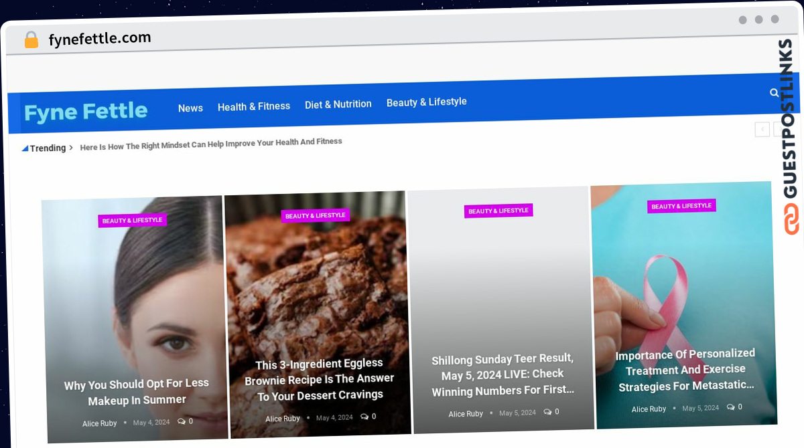Click the fynefettle.com address bar
Screen dimensions: 804x448
(x=100, y=39)
